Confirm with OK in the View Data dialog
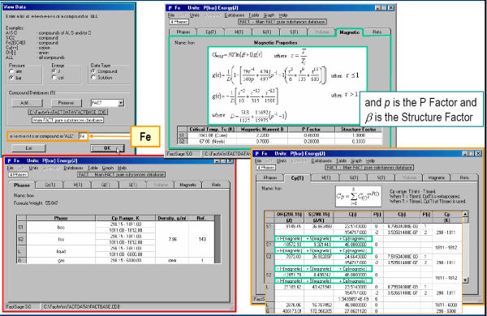 tap(107, 148)
